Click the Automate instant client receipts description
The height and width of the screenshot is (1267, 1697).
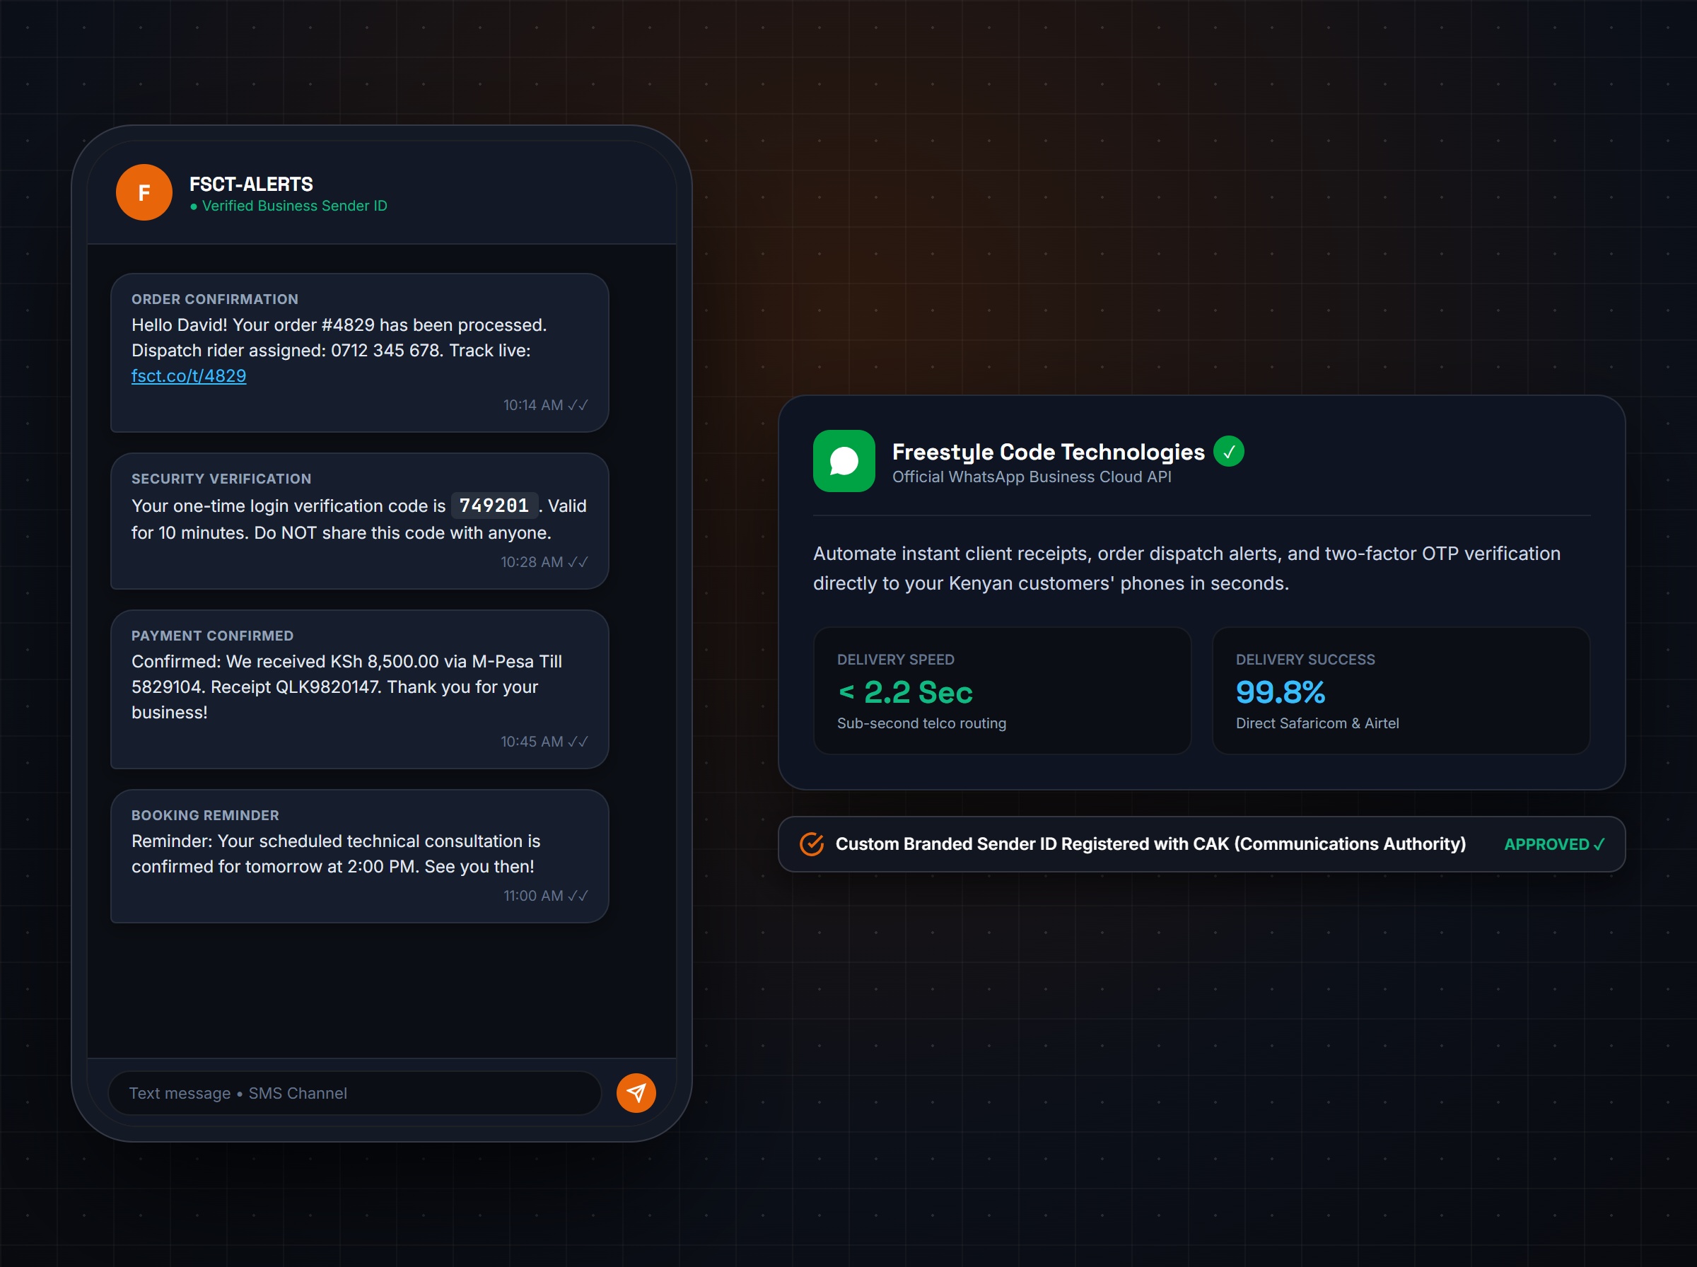tap(1186, 568)
